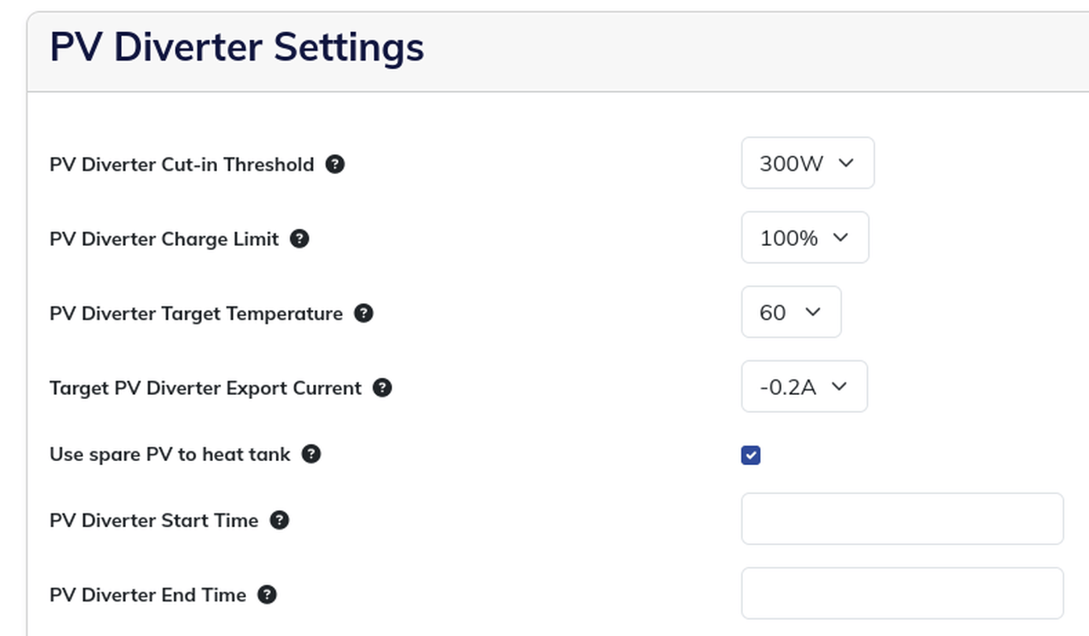Click question mark next to Export Current
Viewport: 1089px width, 636px height.
(x=382, y=388)
